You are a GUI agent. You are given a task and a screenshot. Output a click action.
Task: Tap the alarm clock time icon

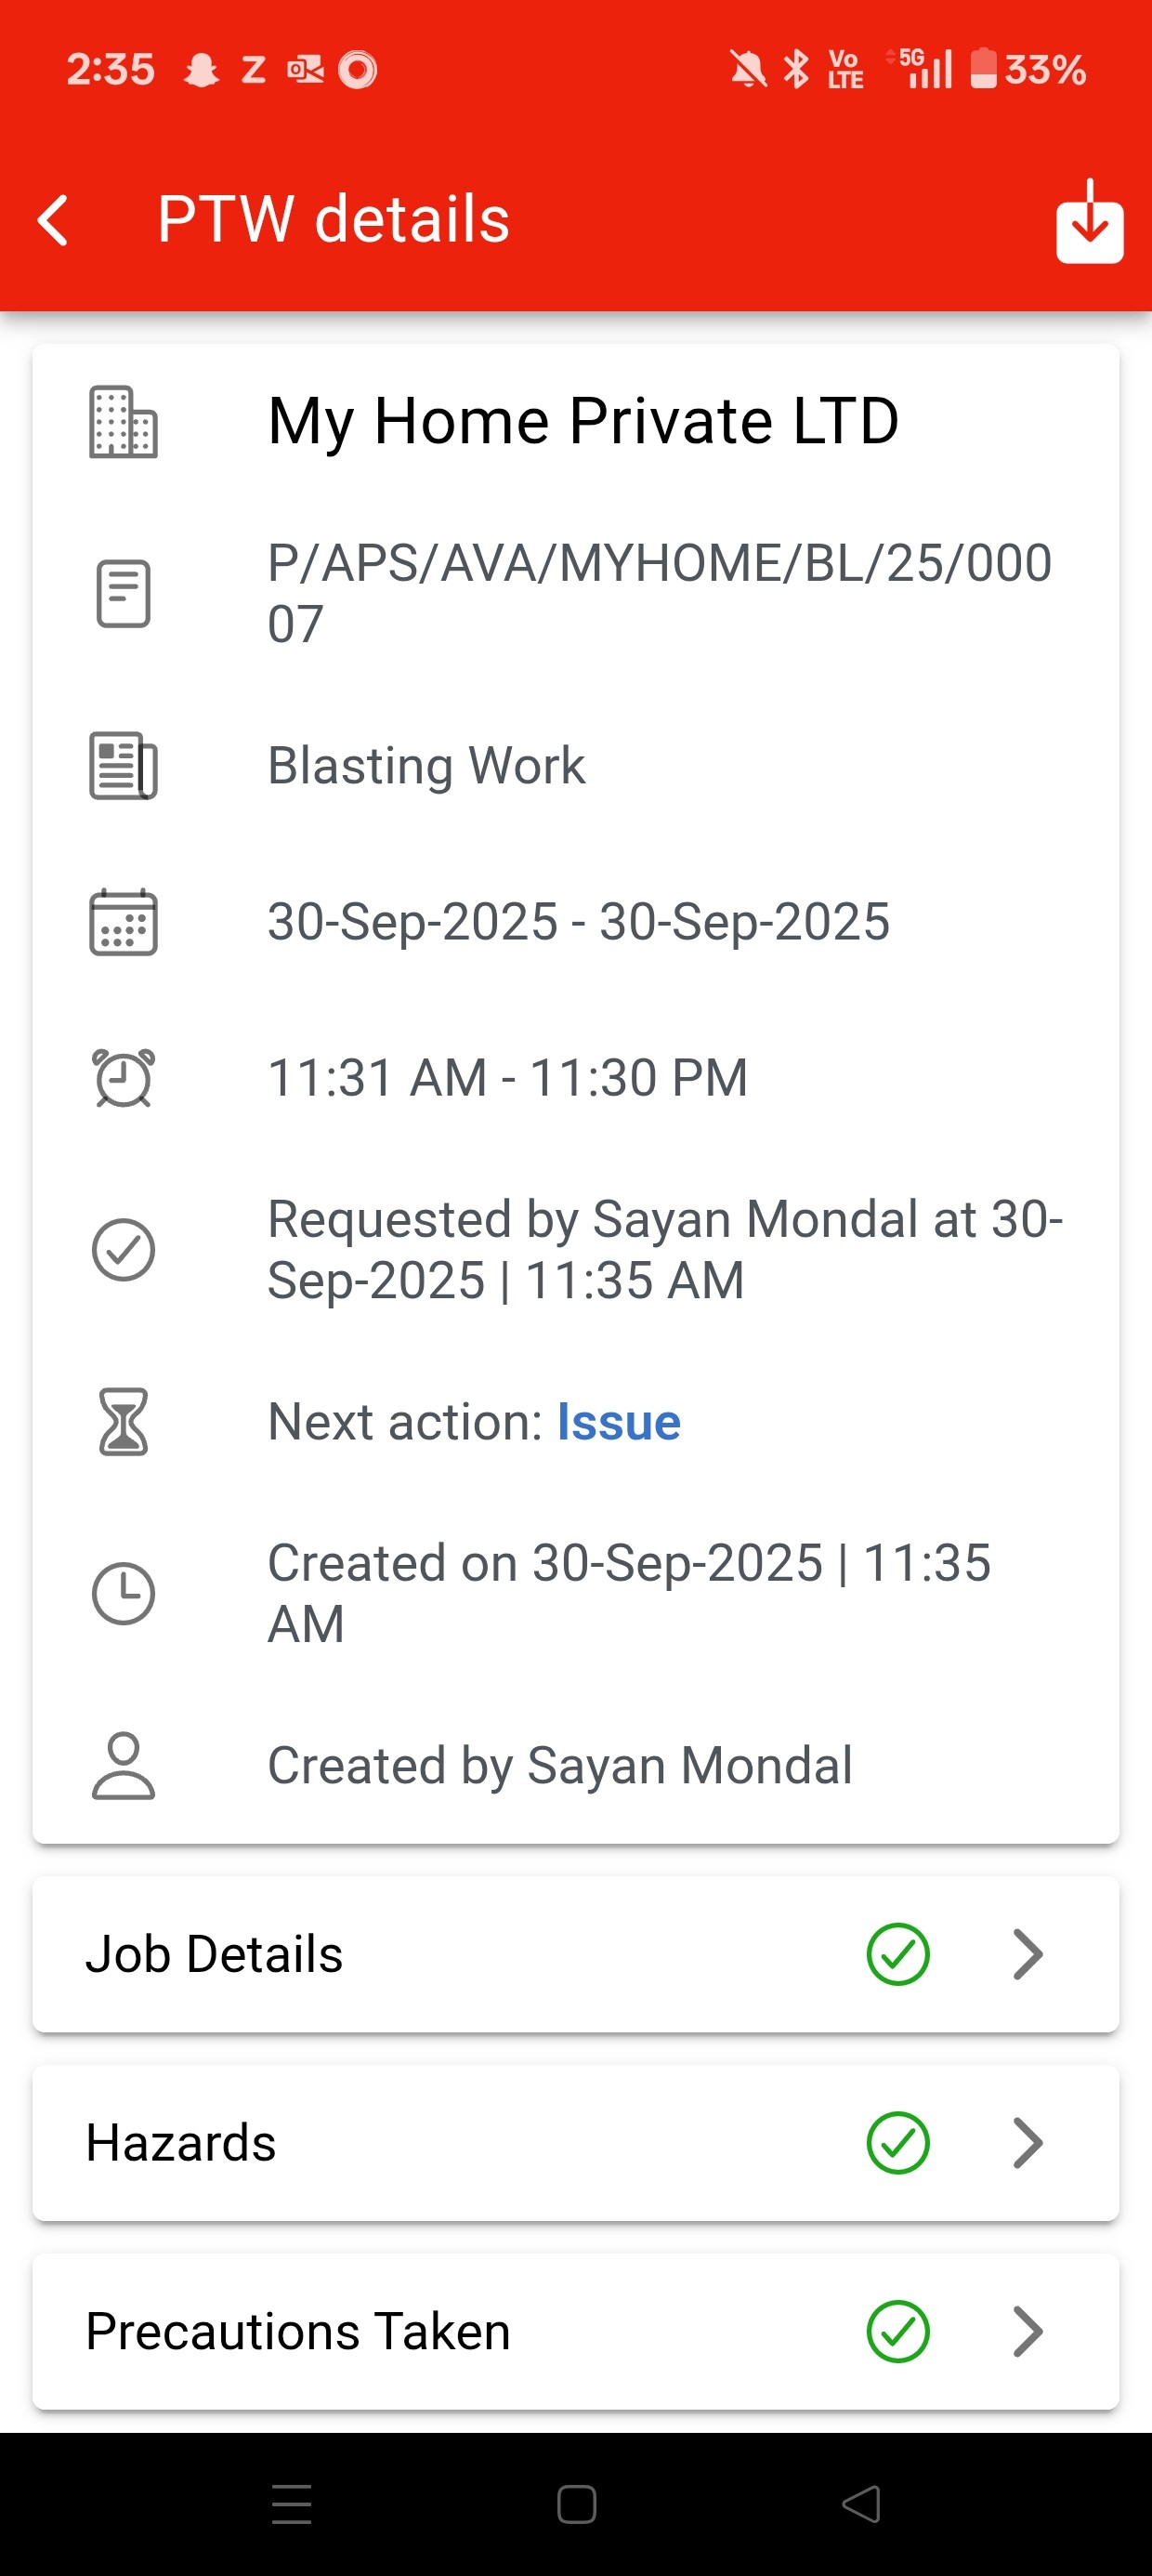(123, 1078)
